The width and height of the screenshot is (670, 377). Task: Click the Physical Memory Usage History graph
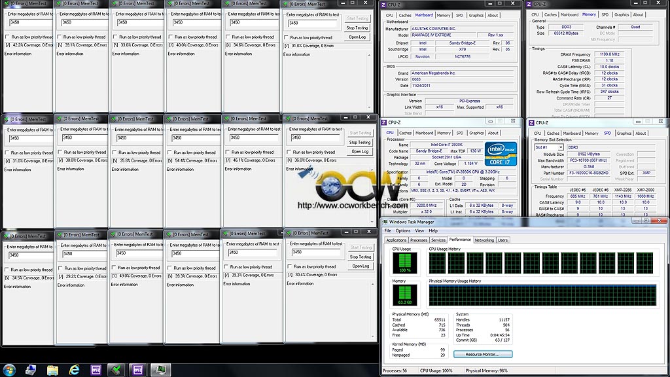pos(542,295)
